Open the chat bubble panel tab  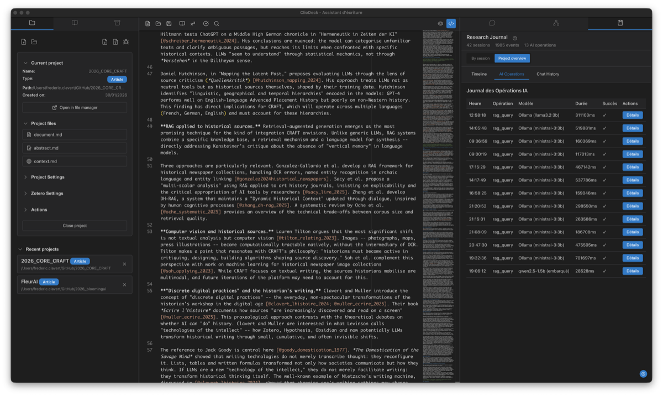coord(492,23)
